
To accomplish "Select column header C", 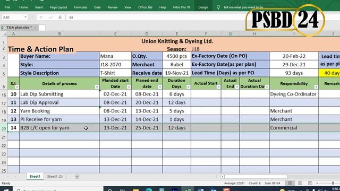I will [115, 34].
